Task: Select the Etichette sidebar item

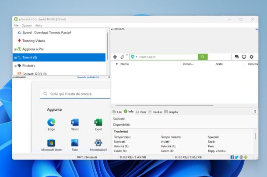Action: (x=28, y=66)
